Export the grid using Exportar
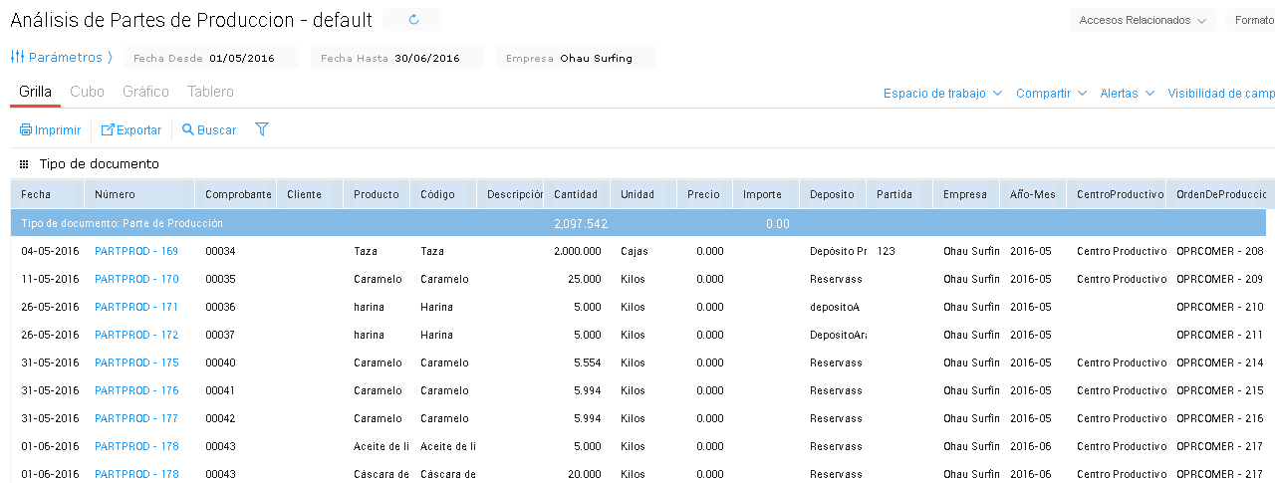Image resolution: width=1275 pixels, height=483 pixels. click(x=131, y=130)
